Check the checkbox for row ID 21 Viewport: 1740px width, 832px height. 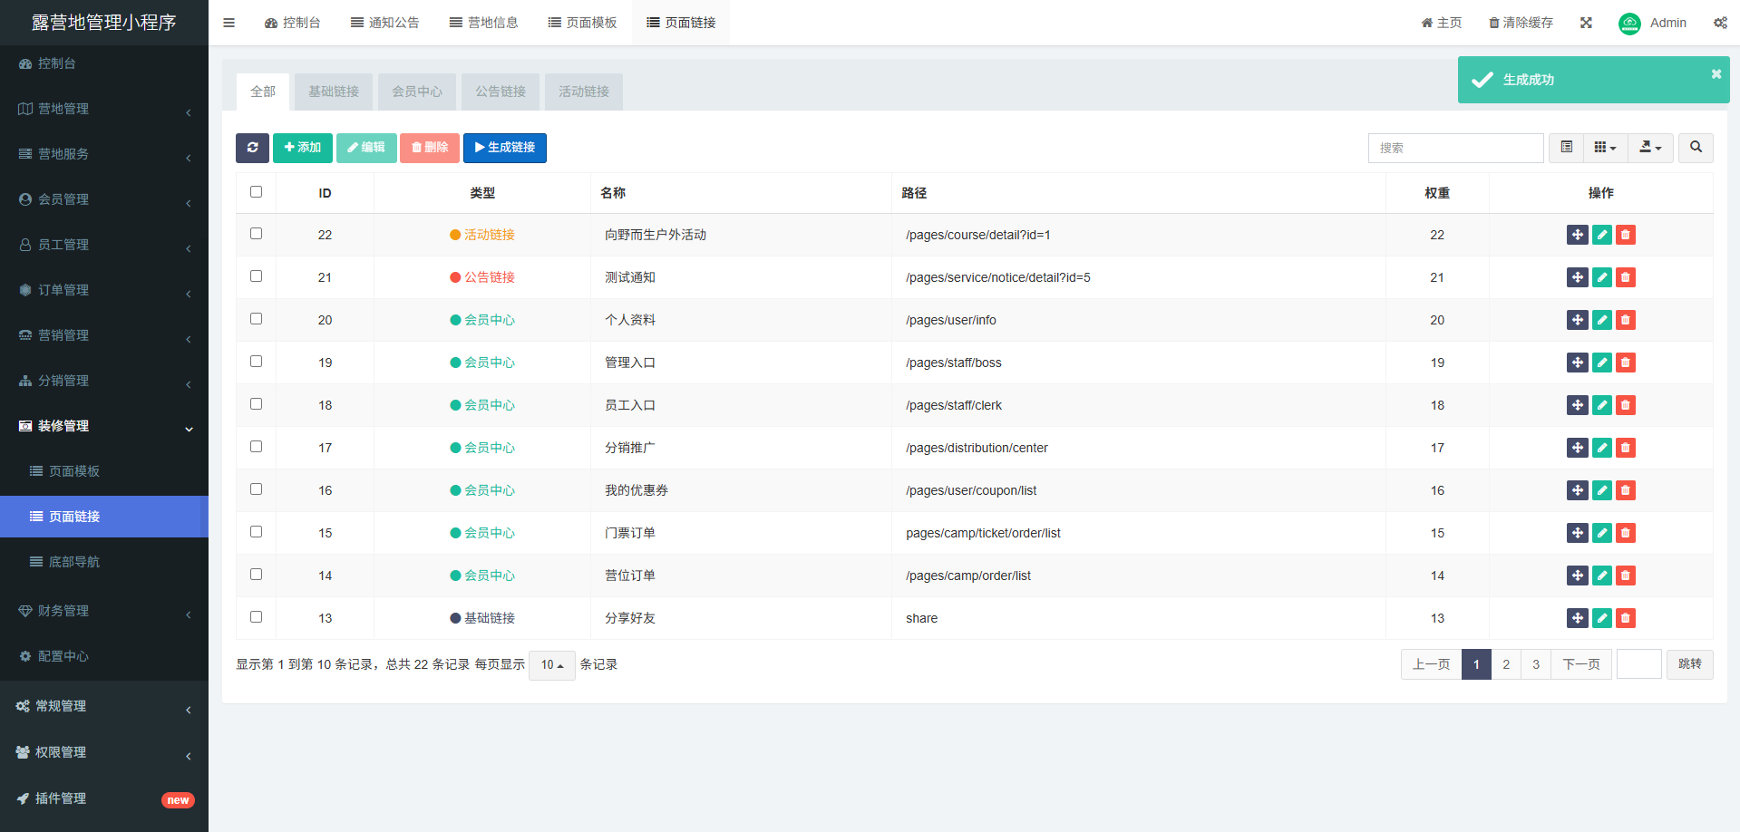point(256,276)
